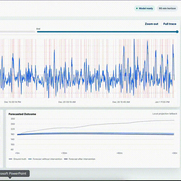Click the End range slider handle
Image resolution: width=181 pixels, height=181 pixels.
click(177, 32)
